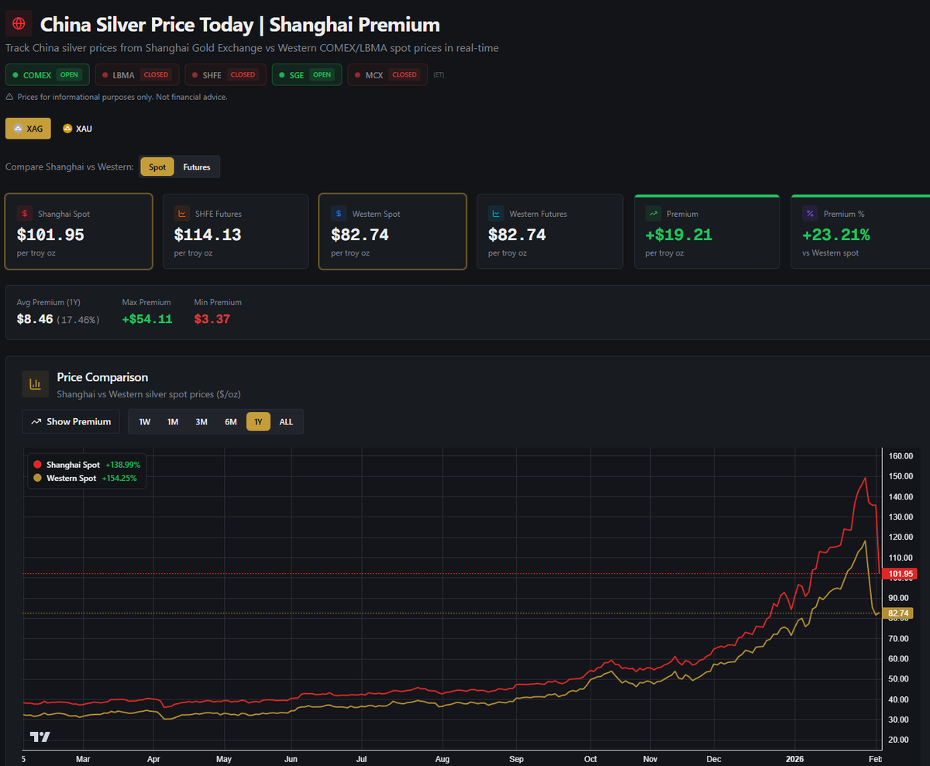Viewport: 930px width, 766px height.
Task: Click the chart icon on Western Futures card
Action: [496, 213]
